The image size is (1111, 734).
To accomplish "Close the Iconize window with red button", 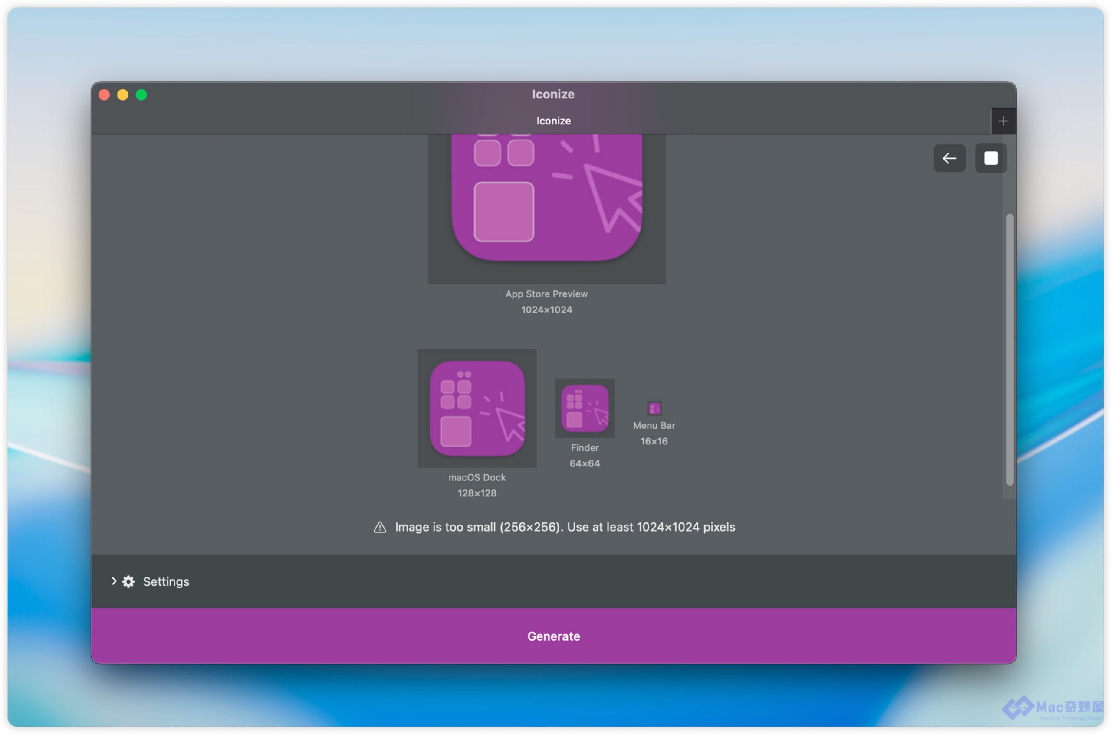I will pos(104,95).
